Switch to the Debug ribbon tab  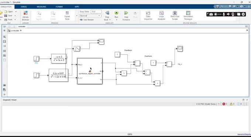point(24,7)
